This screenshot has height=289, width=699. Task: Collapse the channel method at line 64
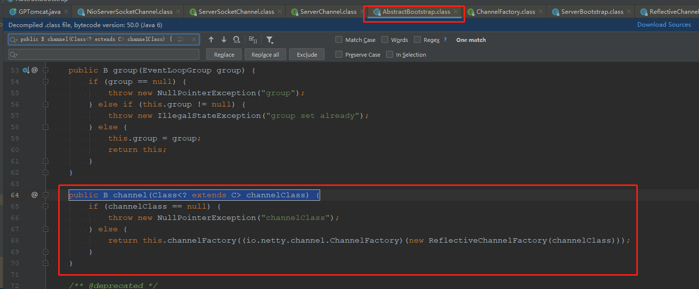point(45,195)
